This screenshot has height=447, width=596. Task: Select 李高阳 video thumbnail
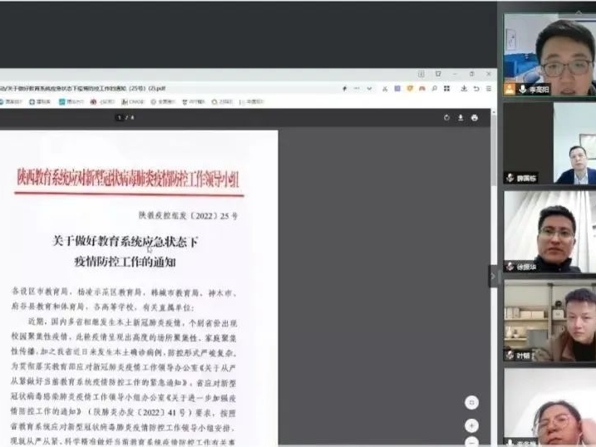[x=549, y=54]
